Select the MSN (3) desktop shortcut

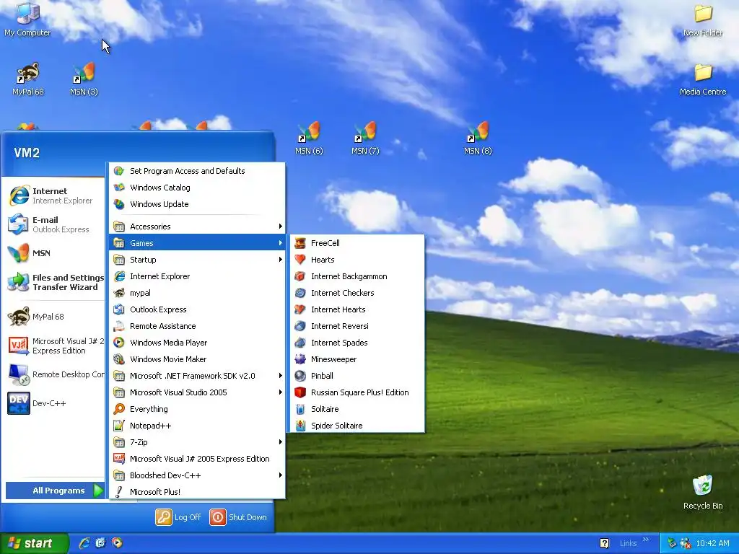(x=84, y=79)
